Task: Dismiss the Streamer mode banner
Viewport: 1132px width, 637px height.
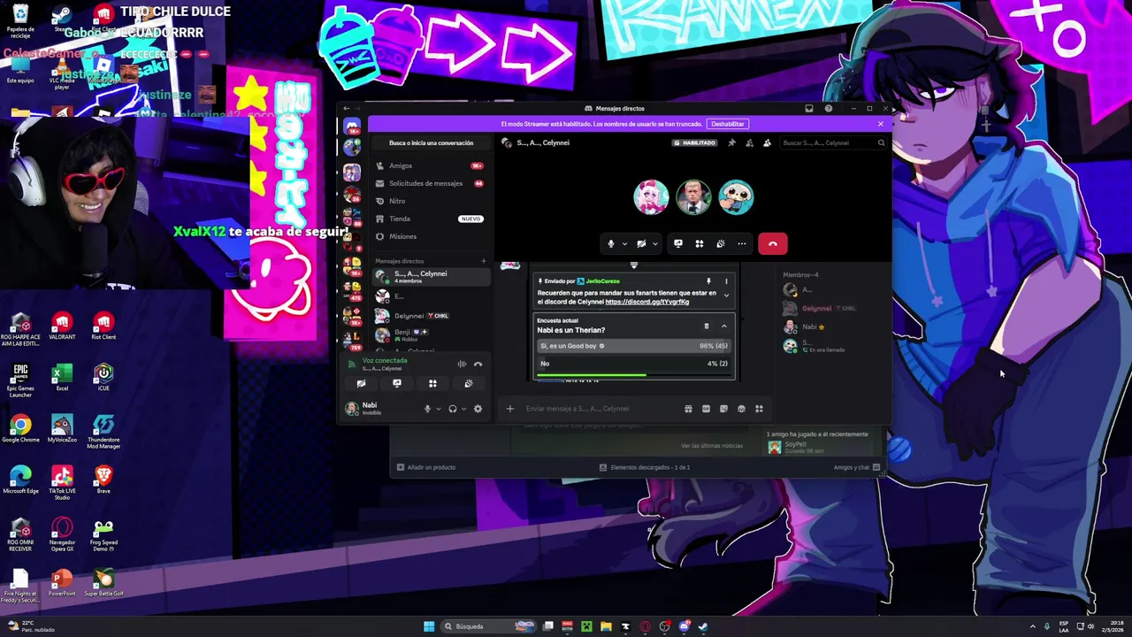Action: [x=881, y=124]
